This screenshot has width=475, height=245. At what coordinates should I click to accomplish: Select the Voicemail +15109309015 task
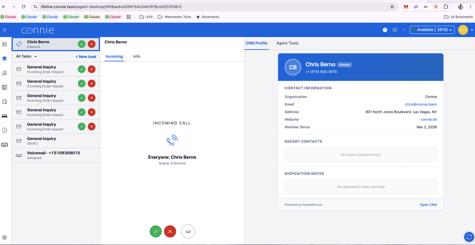point(56,155)
